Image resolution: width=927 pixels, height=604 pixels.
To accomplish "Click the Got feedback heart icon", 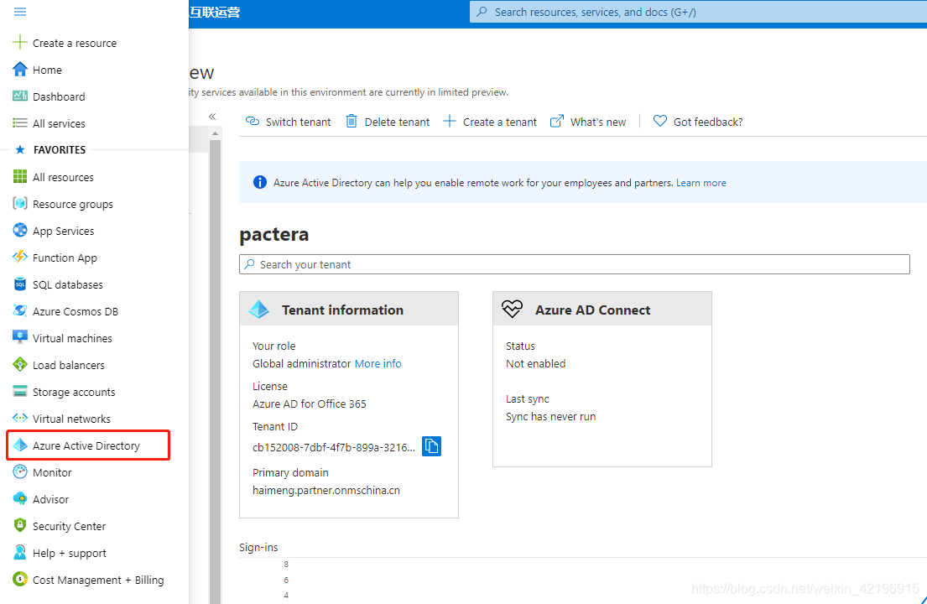I will [659, 121].
